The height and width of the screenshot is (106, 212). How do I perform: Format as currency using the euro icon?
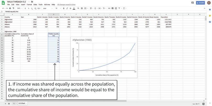[x=25, y=8]
